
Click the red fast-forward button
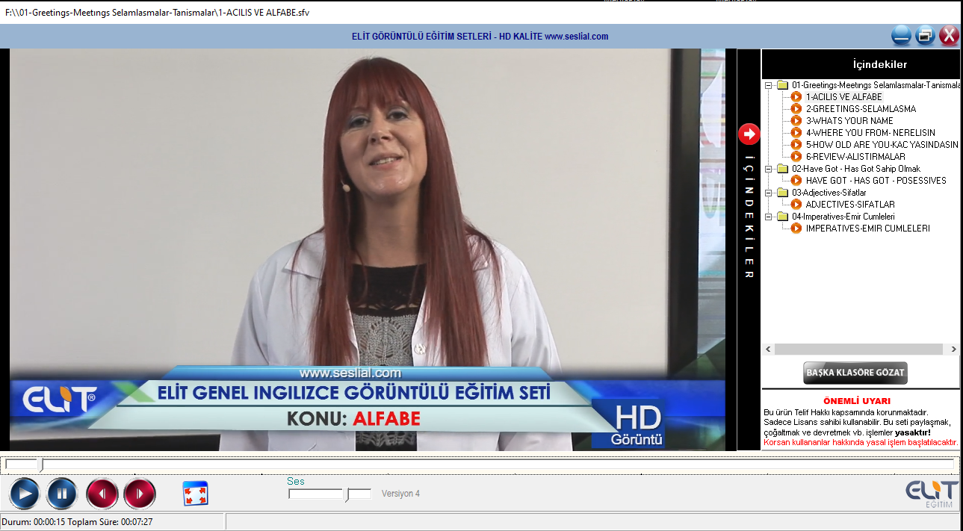pyautogui.click(x=140, y=494)
